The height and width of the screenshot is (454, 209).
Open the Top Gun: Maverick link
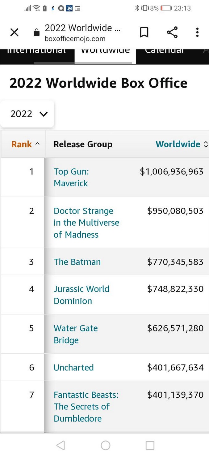(71, 177)
